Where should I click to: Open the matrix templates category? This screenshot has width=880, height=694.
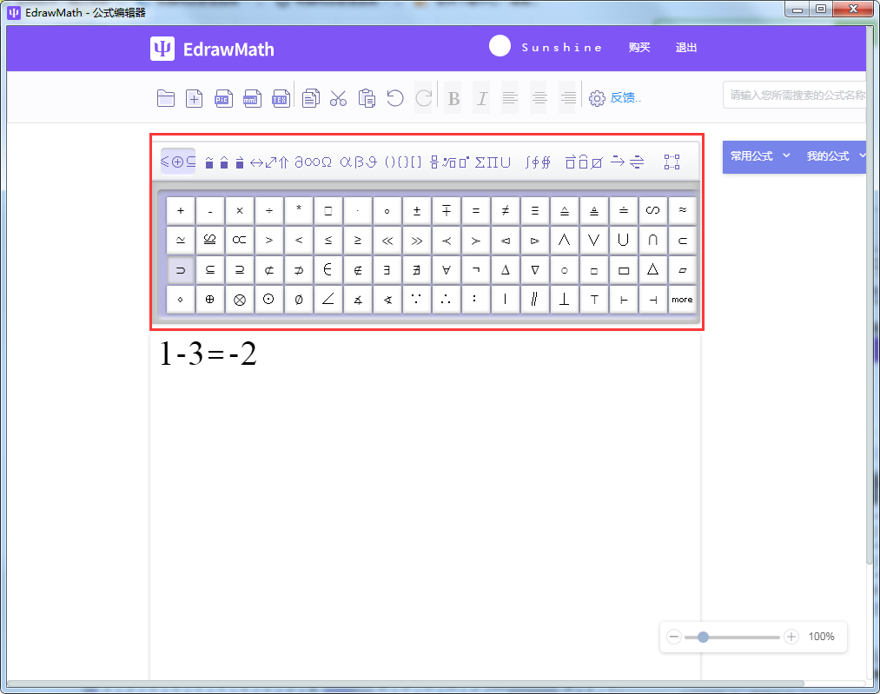pyautogui.click(x=672, y=162)
